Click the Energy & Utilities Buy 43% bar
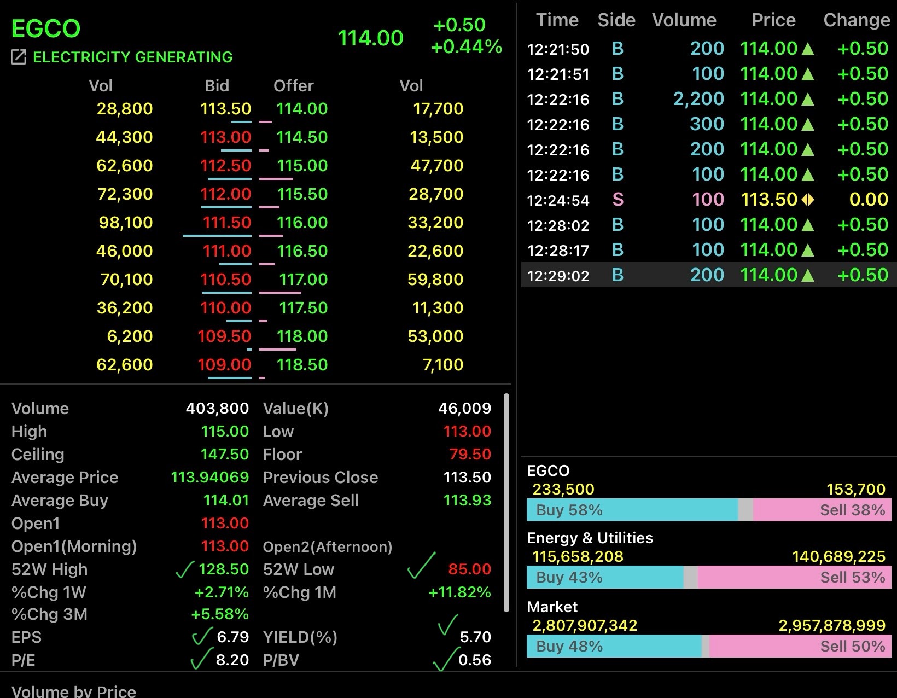The height and width of the screenshot is (698, 897). tap(605, 577)
